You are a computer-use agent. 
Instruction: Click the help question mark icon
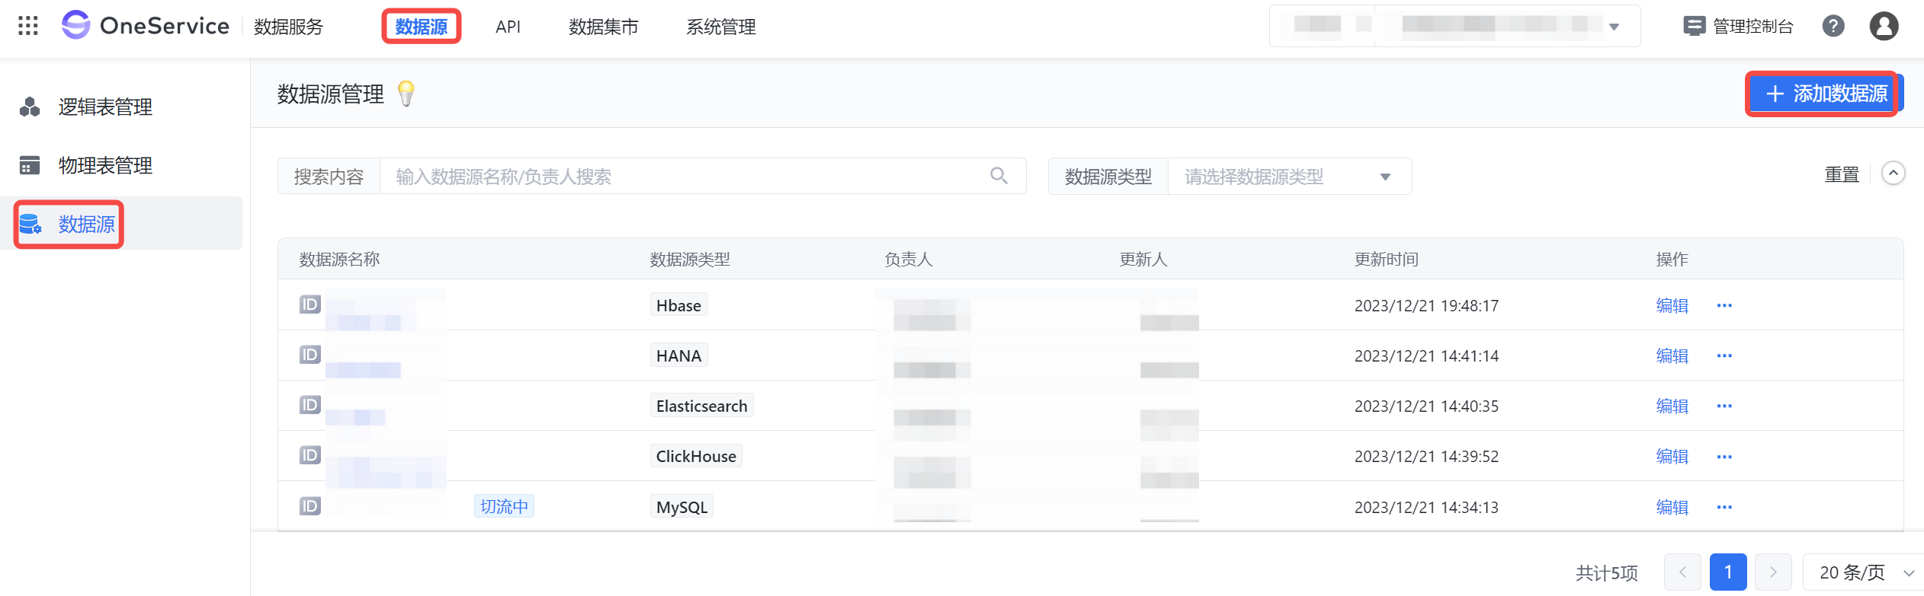pyautogui.click(x=1833, y=26)
